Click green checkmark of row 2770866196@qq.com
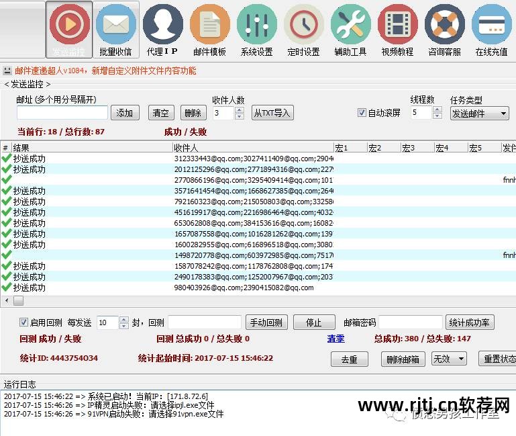Screen dimensions: 516x436 [7, 179]
